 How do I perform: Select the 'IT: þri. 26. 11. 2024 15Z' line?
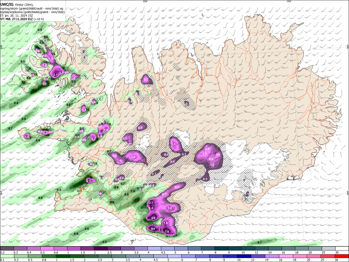17,16
